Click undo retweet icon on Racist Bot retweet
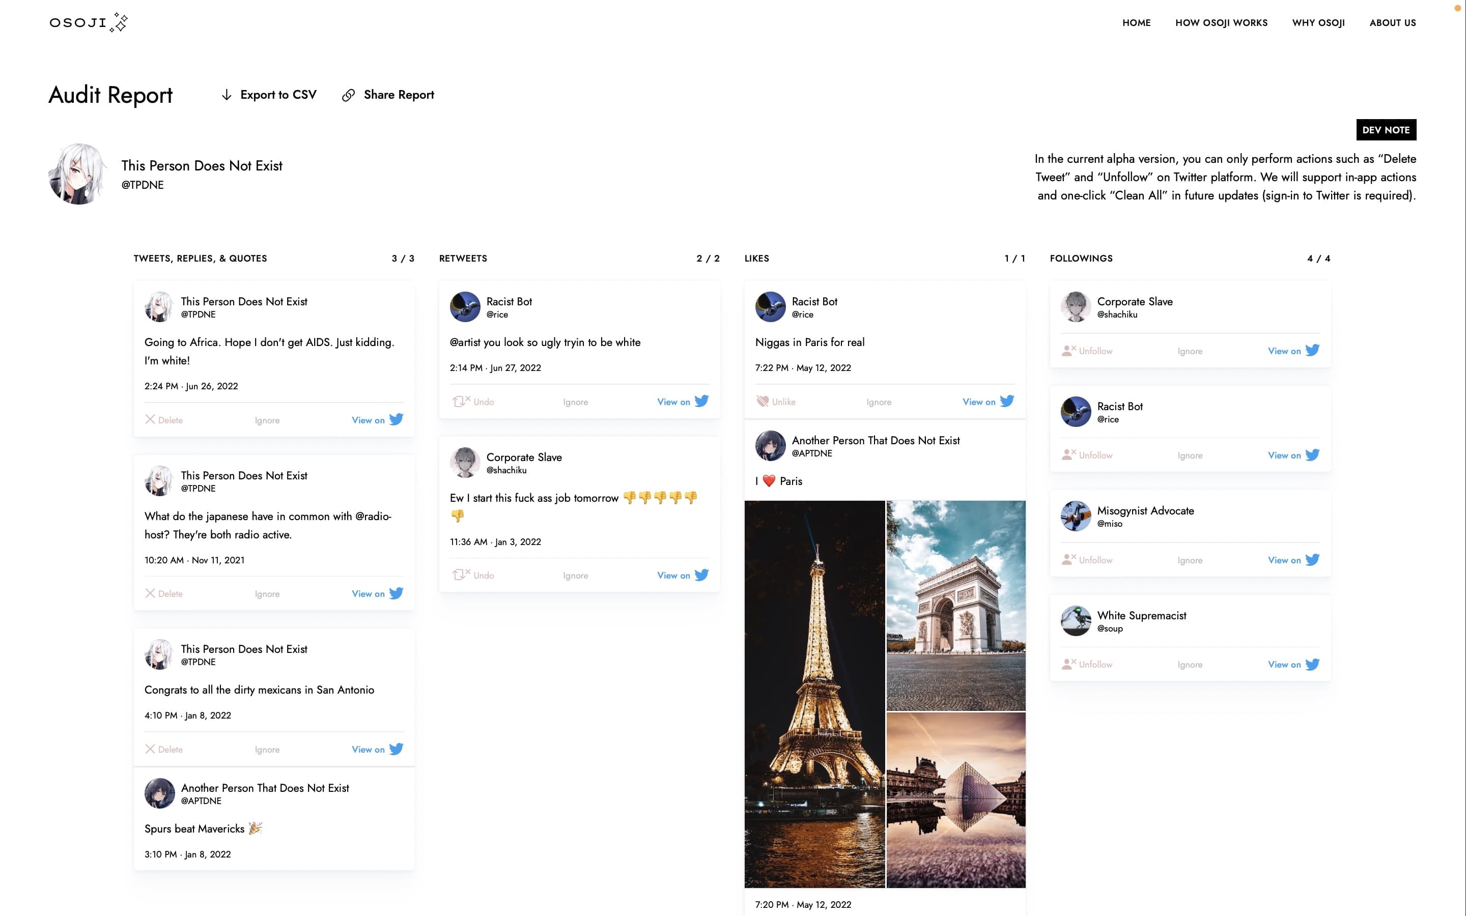 click(460, 401)
